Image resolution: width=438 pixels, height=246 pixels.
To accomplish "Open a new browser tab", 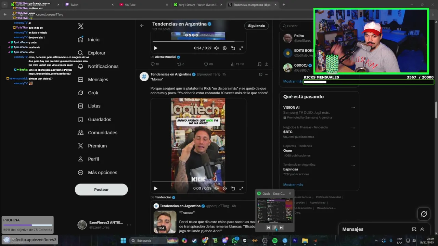I will (284, 5).
